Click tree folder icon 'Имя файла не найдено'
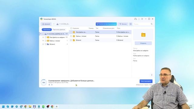Image resolution: width=194 pixels, height=109 pixels. click(48, 37)
